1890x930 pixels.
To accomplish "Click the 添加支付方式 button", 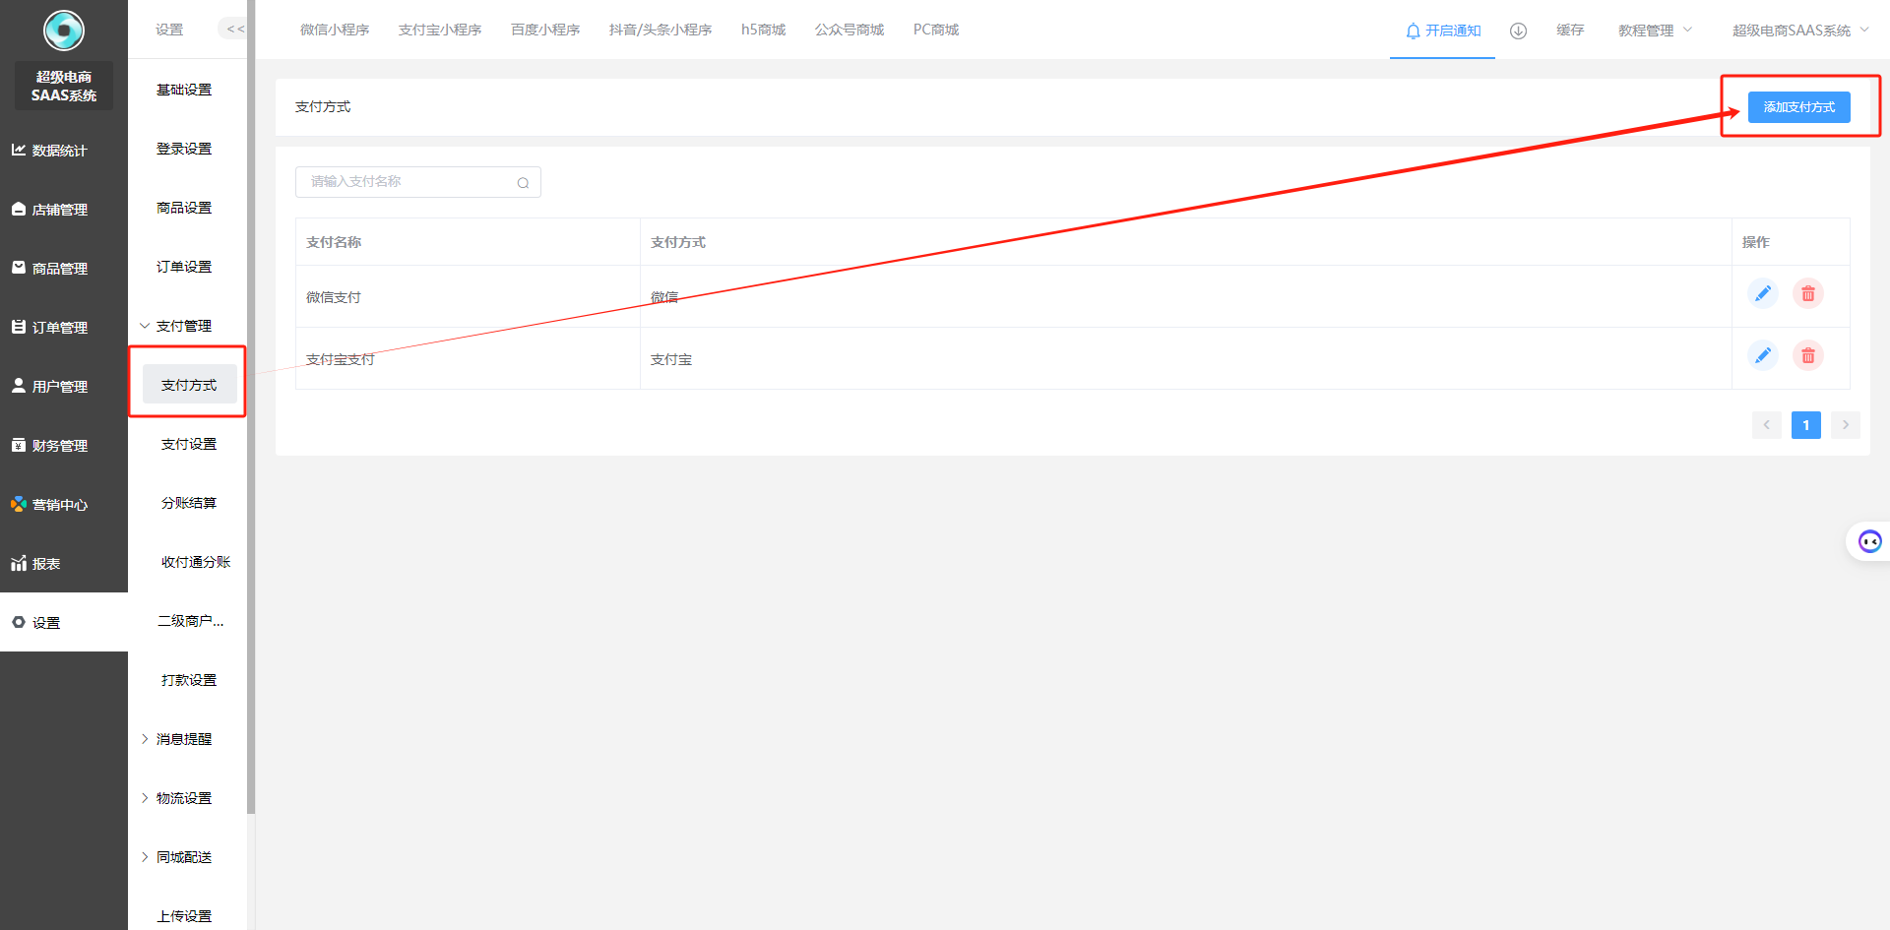I will (x=1798, y=107).
